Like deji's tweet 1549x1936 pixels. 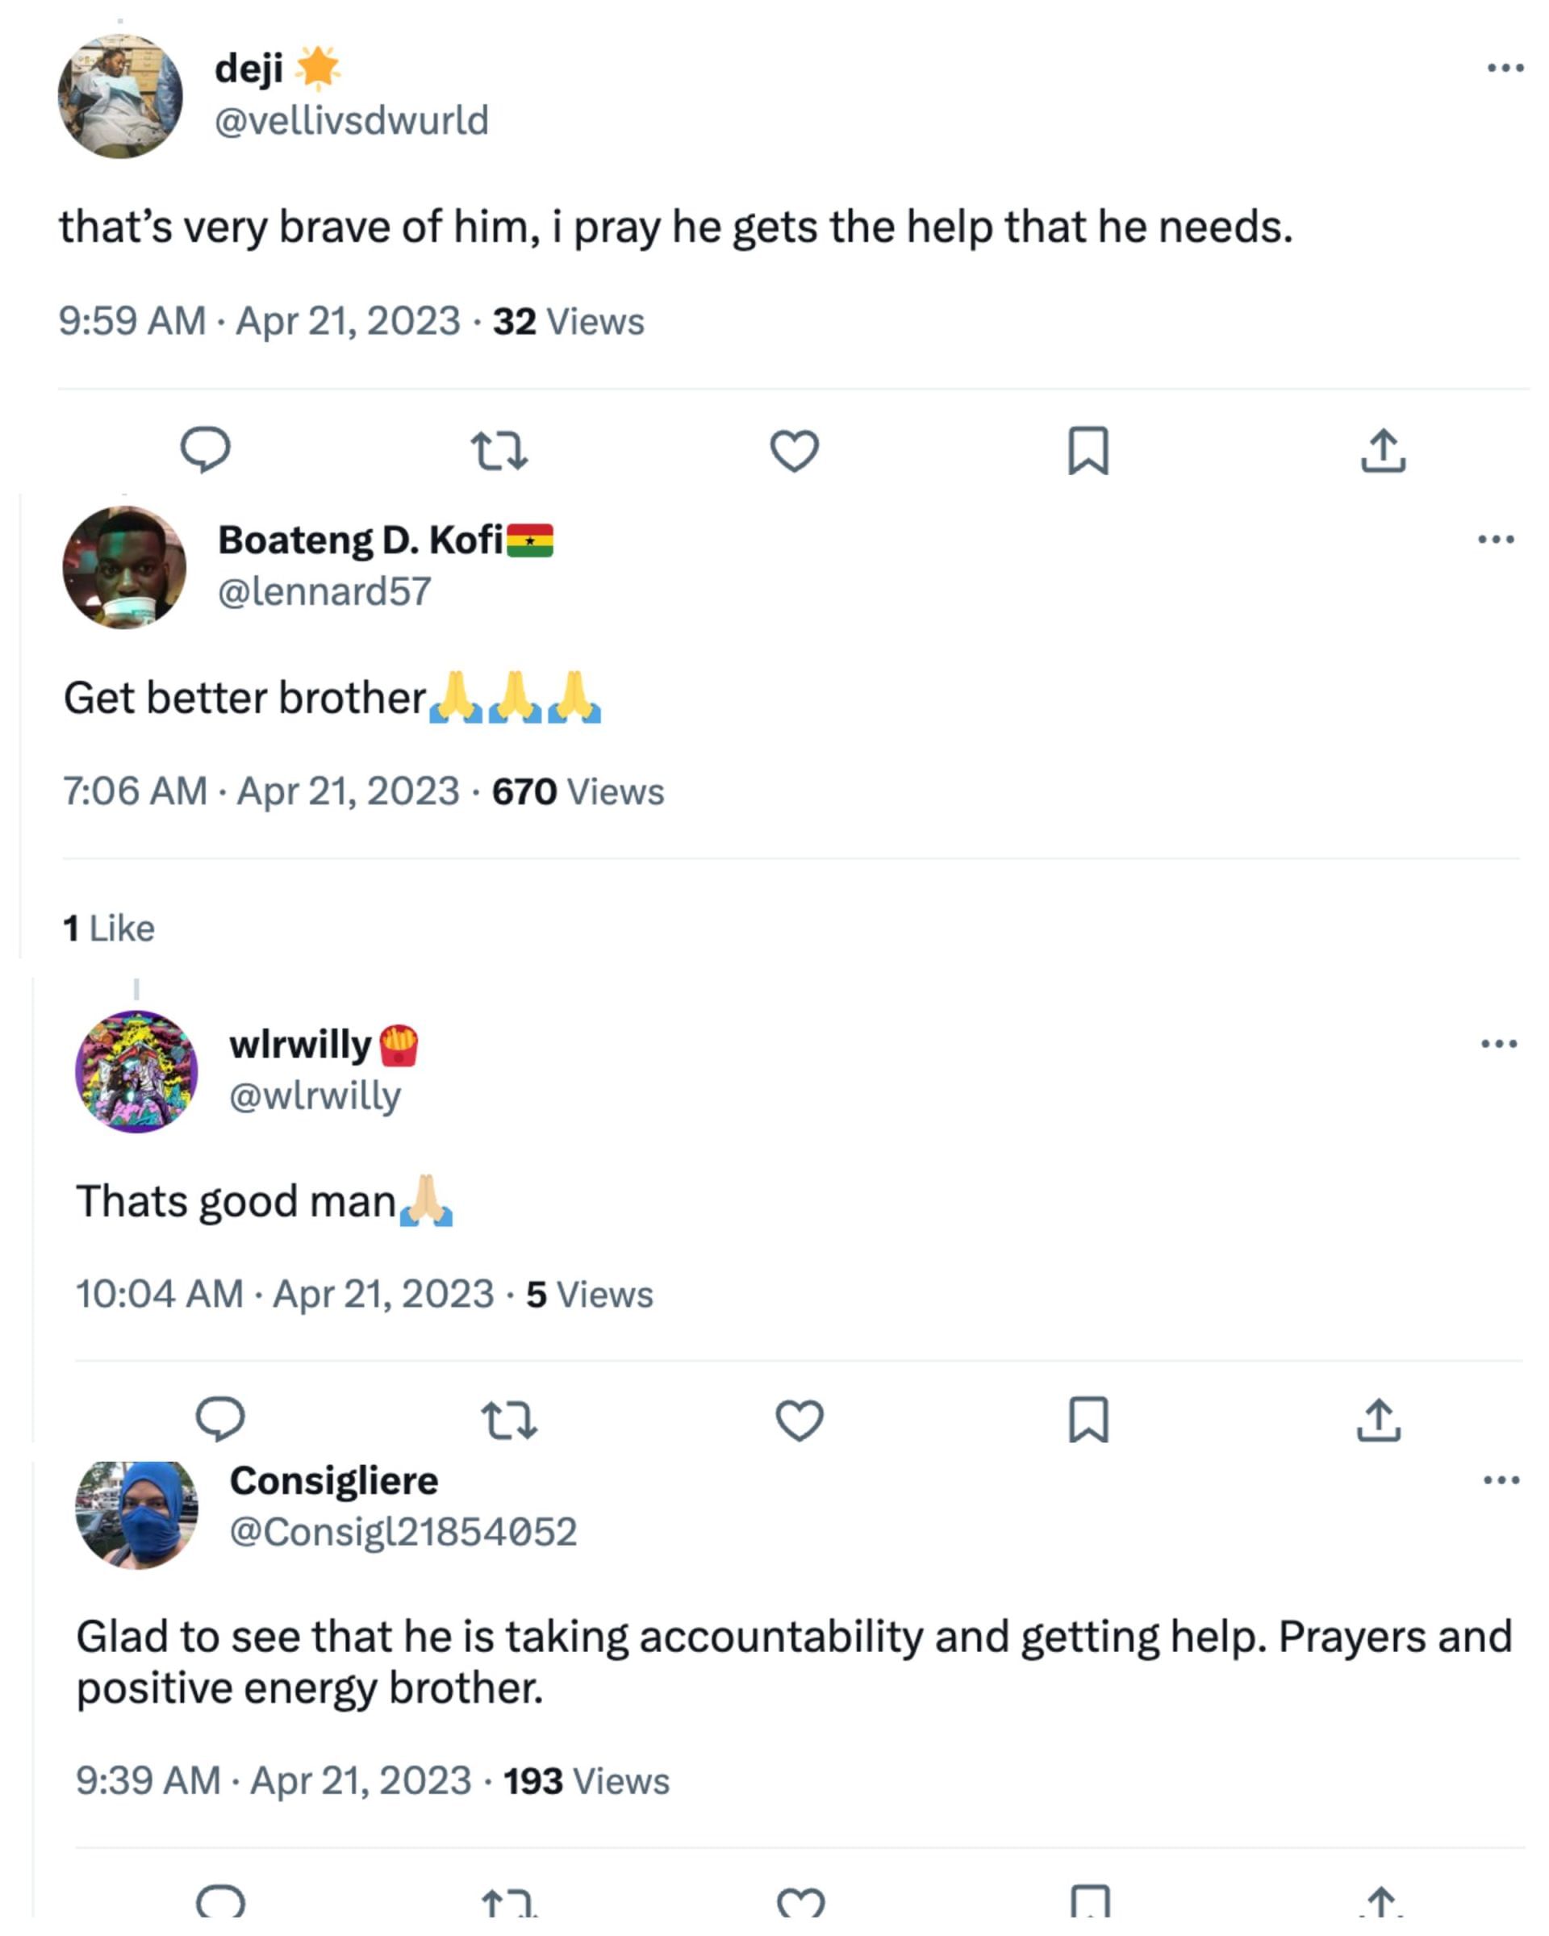[x=795, y=450]
